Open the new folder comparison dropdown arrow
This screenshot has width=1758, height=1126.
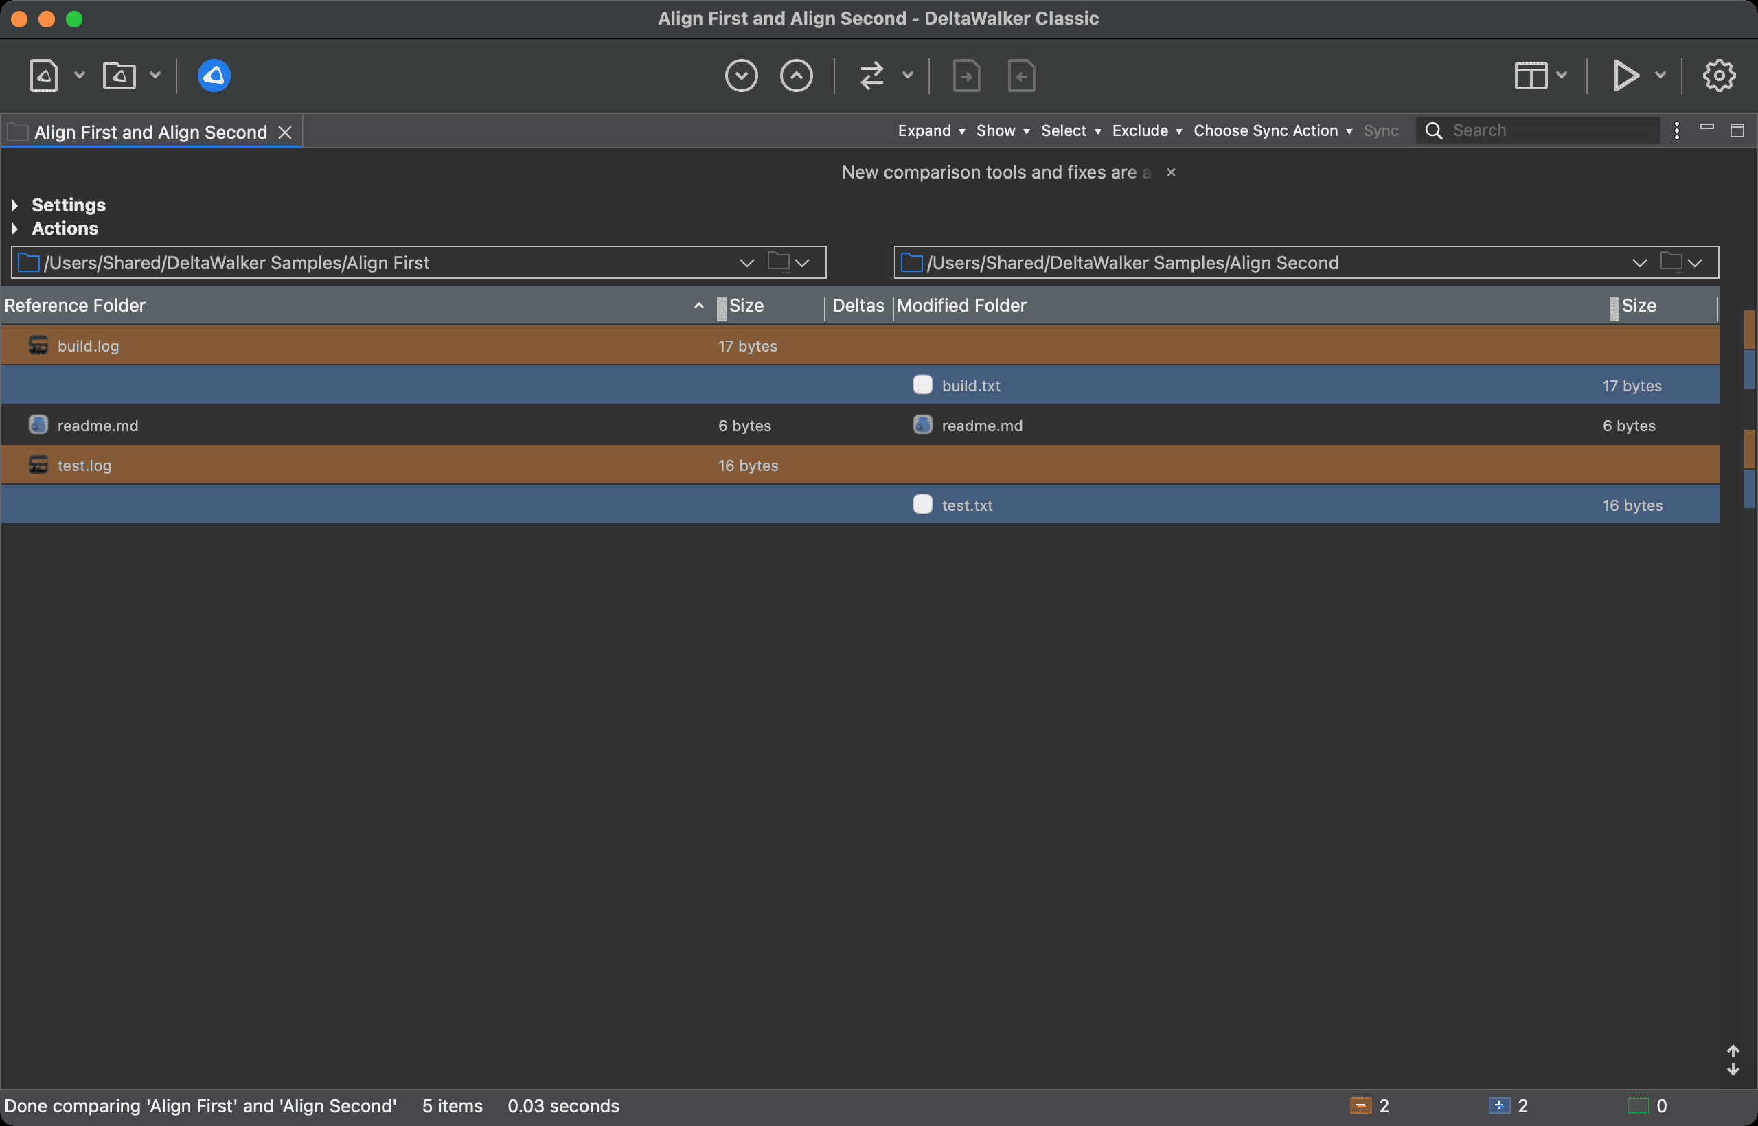155,76
